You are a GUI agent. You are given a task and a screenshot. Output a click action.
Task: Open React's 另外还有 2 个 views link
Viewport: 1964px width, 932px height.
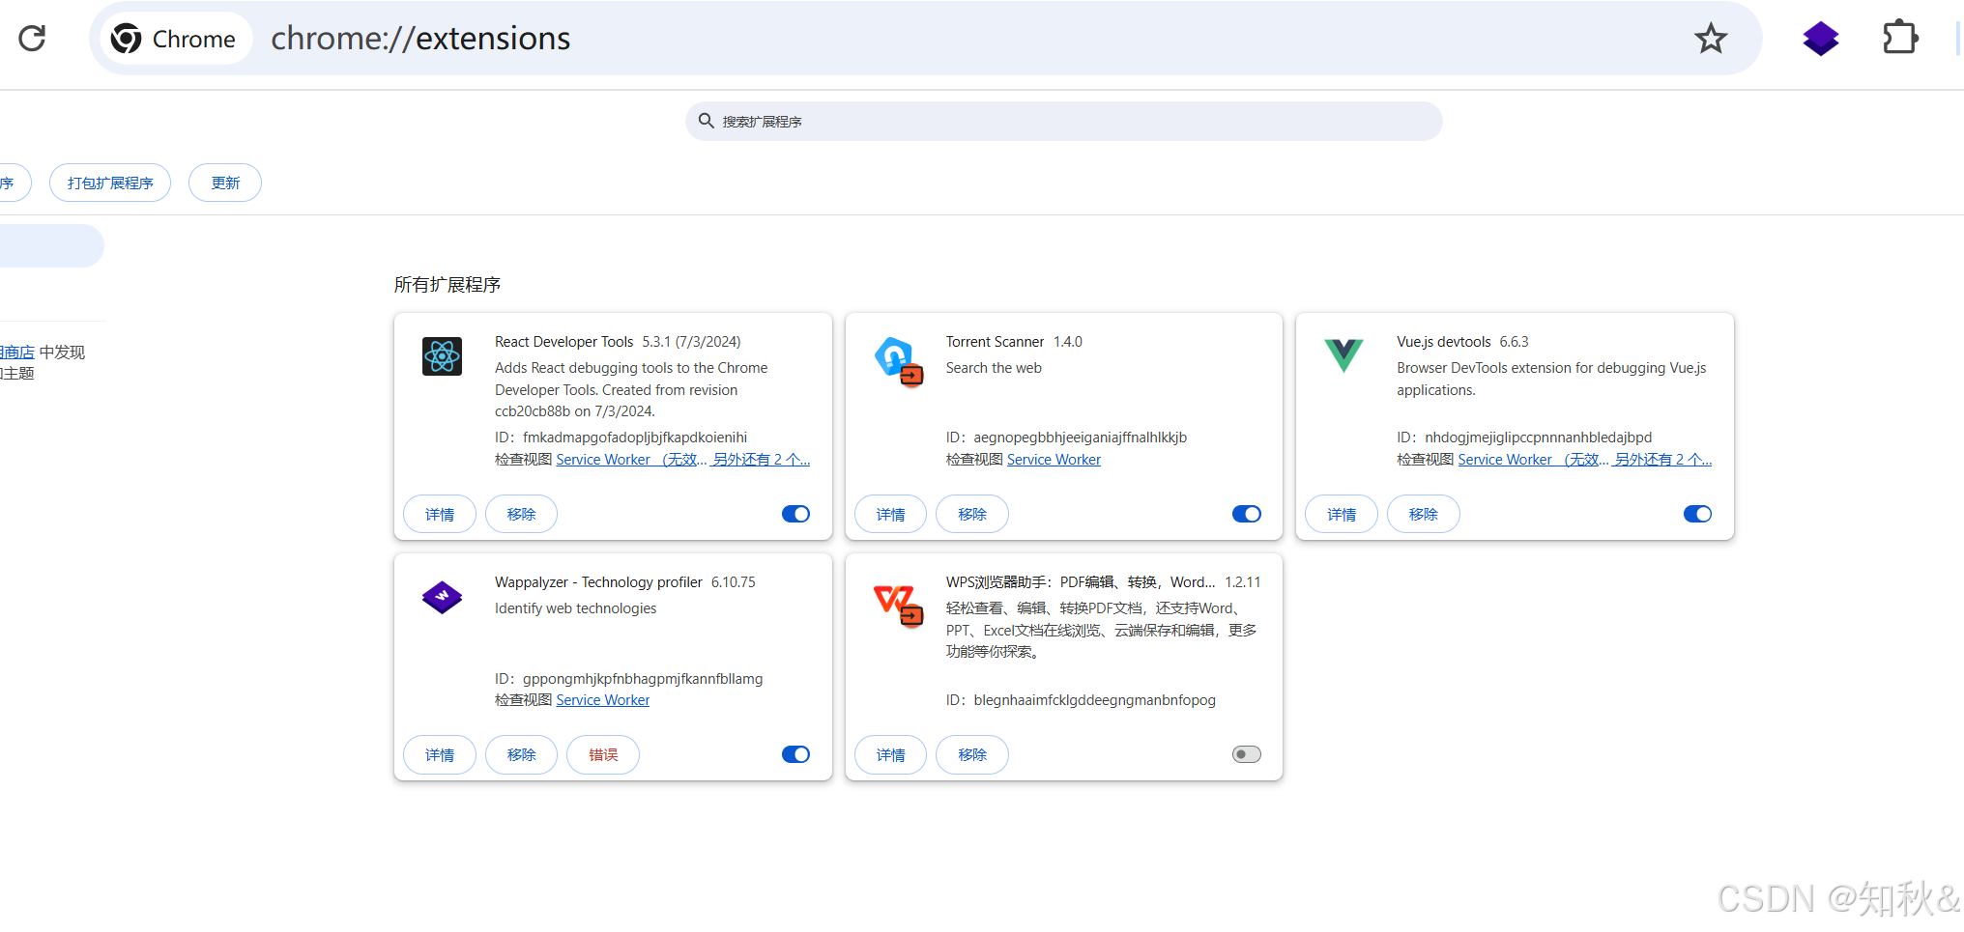click(x=761, y=460)
